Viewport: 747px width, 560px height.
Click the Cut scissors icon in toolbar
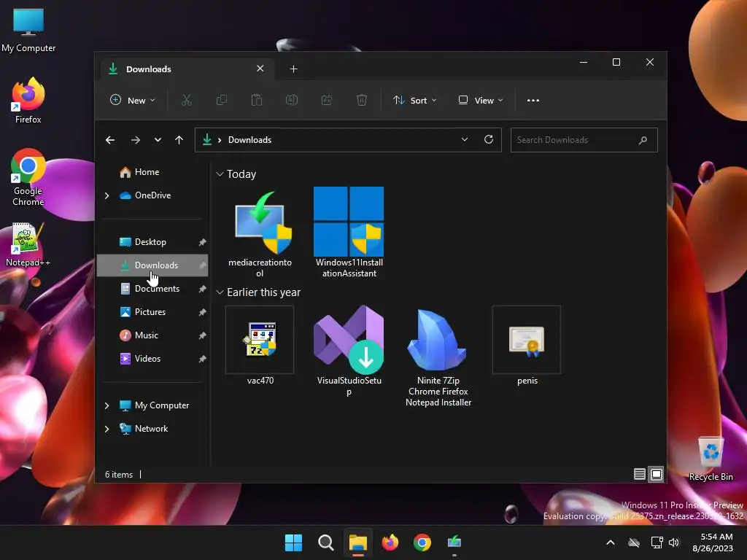pyautogui.click(x=186, y=100)
